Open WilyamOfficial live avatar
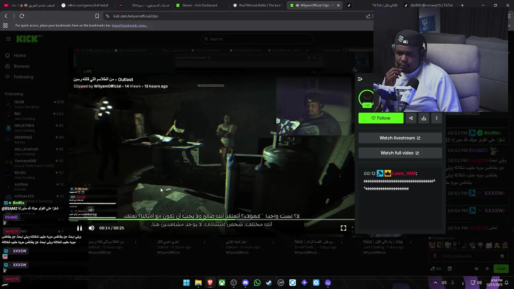Screen dimensions: 514x289 tap(366, 98)
